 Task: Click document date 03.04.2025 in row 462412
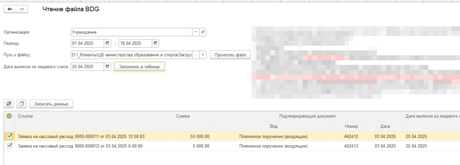point(385,136)
